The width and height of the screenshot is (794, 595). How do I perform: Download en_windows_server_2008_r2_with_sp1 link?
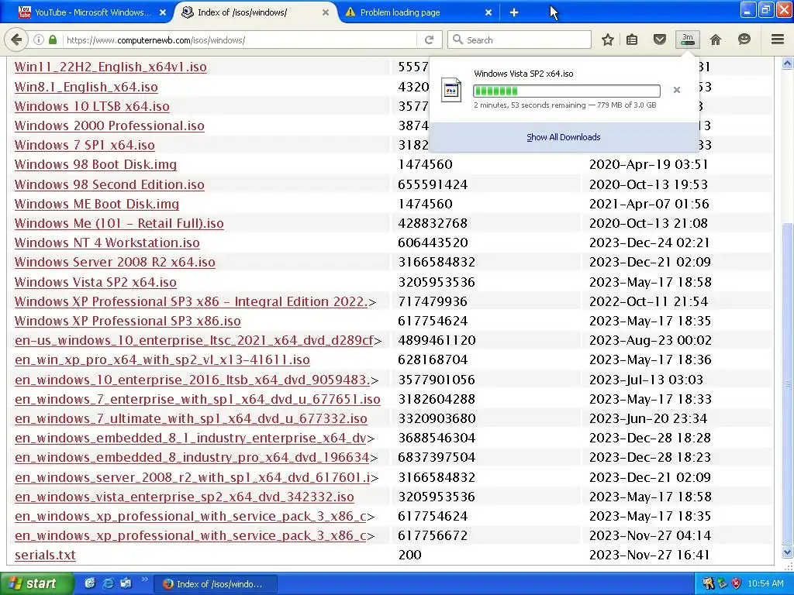point(192,477)
